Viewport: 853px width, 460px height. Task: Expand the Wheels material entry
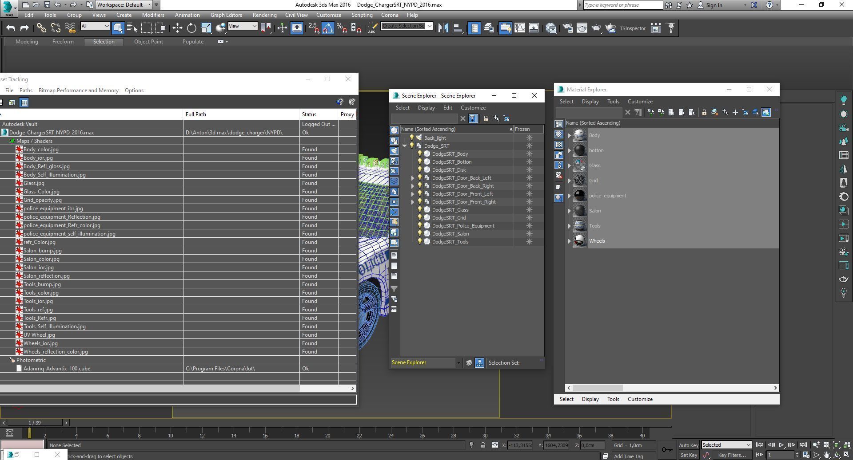pos(569,241)
